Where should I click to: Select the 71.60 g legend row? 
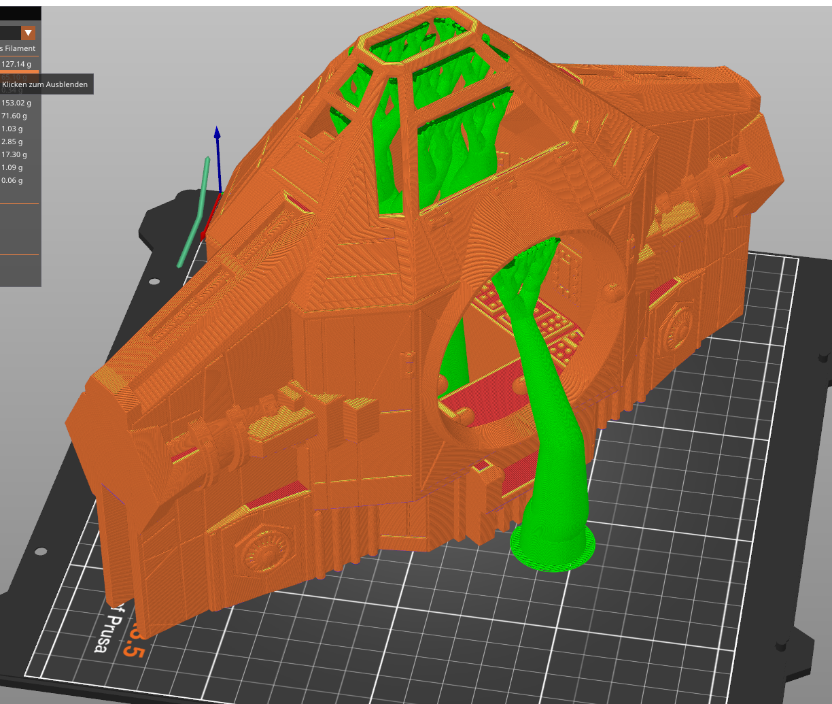pyautogui.click(x=20, y=116)
